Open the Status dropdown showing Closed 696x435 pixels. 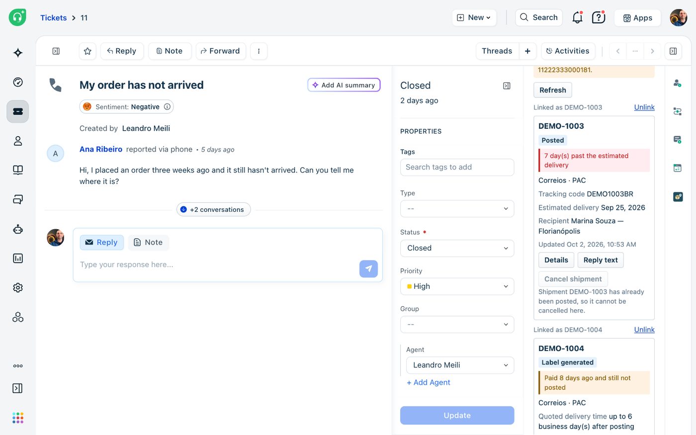point(457,248)
